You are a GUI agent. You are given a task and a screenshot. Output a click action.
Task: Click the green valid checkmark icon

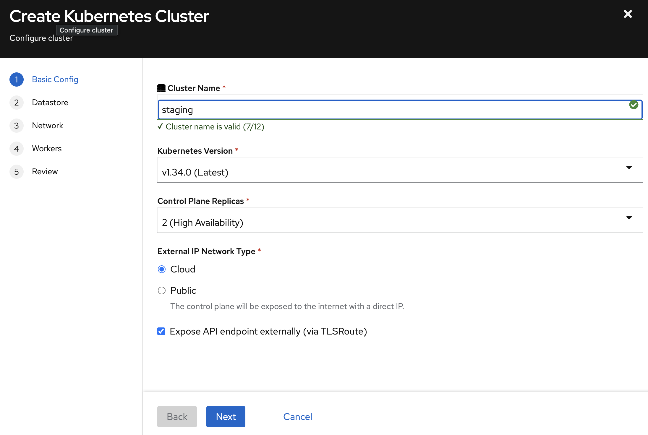634,105
